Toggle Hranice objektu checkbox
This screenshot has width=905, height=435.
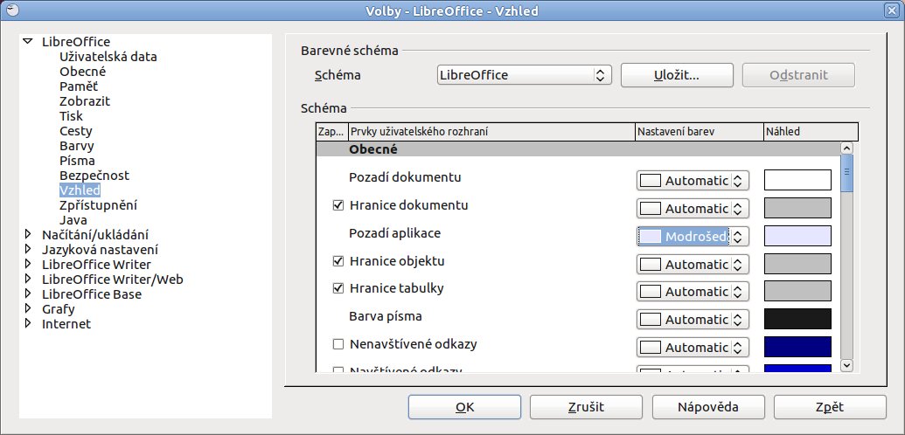click(338, 261)
